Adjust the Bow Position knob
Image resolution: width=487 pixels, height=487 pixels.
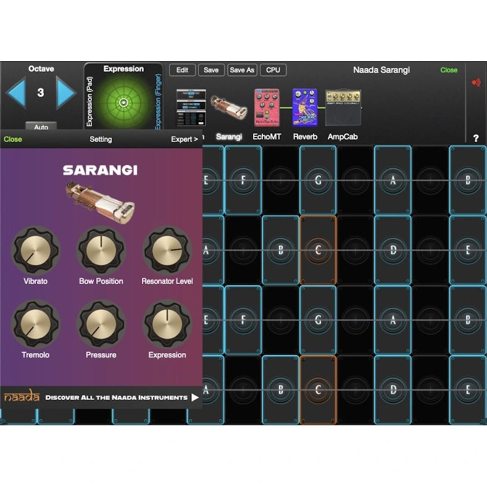tap(101, 251)
